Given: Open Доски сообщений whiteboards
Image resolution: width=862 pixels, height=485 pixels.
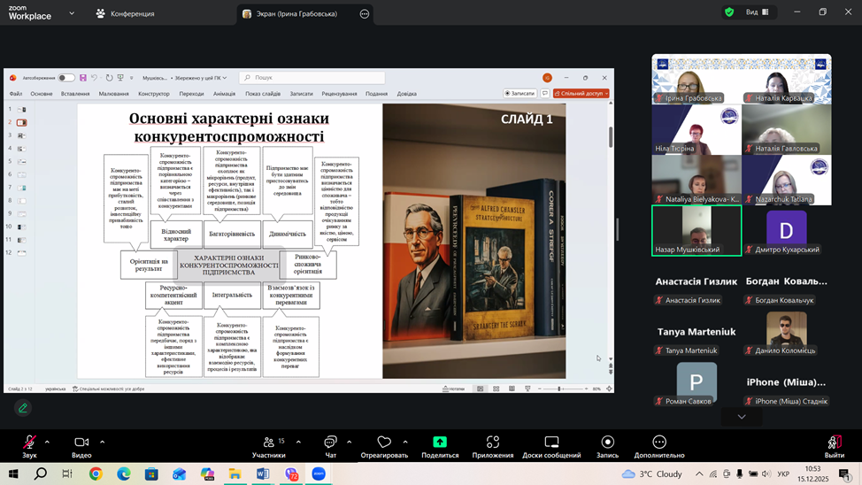Looking at the screenshot, I should coord(550,445).
